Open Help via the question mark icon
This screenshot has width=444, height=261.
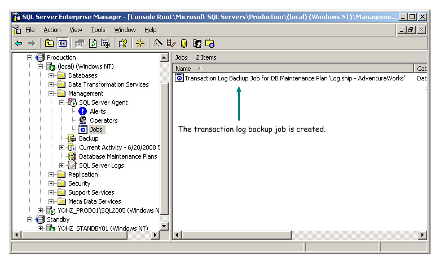coord(123,43)
